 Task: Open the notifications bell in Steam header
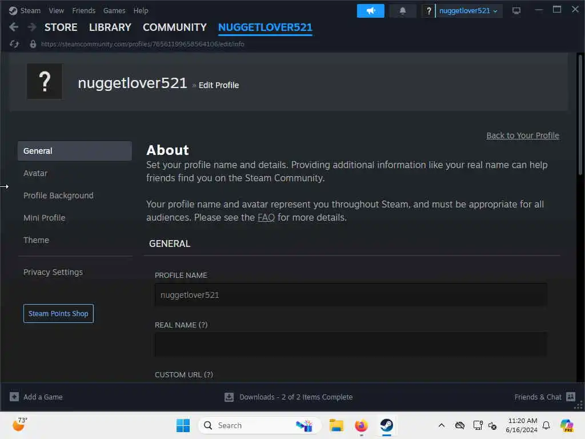pos(403,11)
